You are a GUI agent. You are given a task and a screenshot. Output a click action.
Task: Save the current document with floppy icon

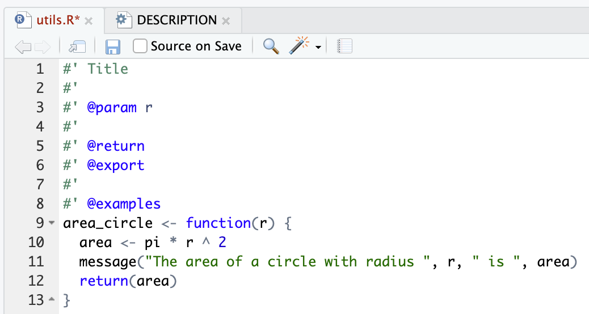point(113,46)
